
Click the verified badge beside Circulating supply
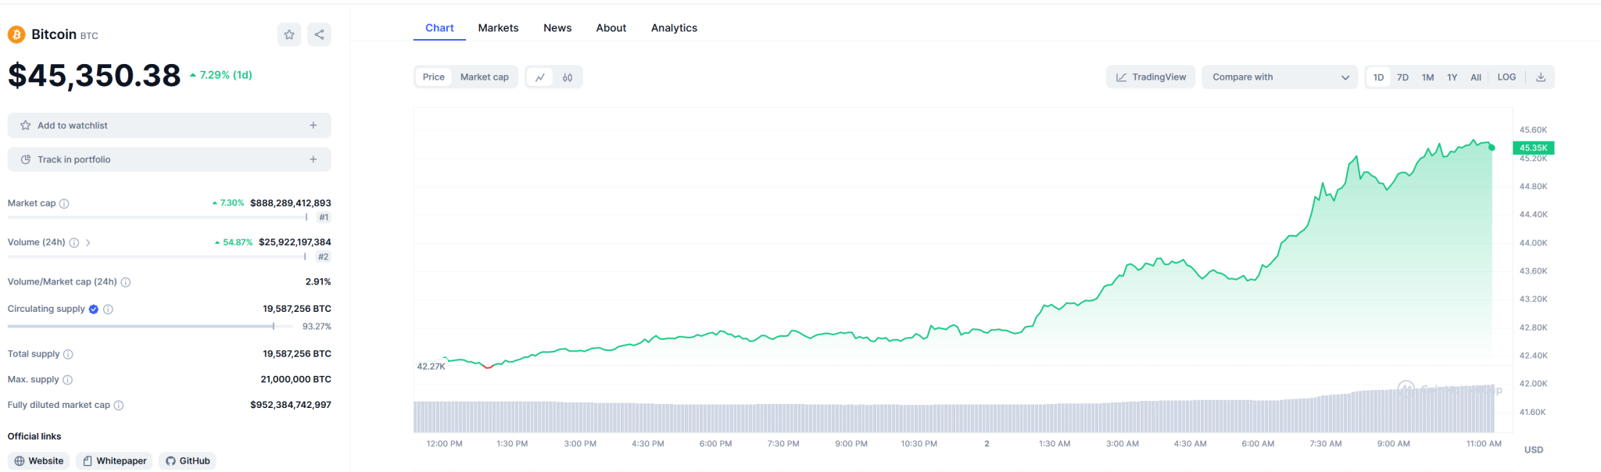pos(94,309)
